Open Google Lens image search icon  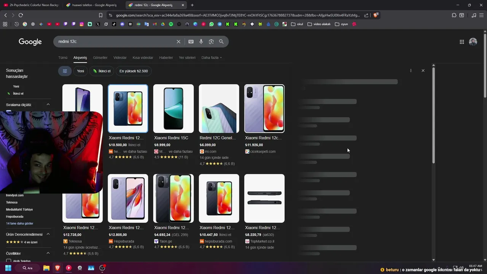[x=211, y=41]
